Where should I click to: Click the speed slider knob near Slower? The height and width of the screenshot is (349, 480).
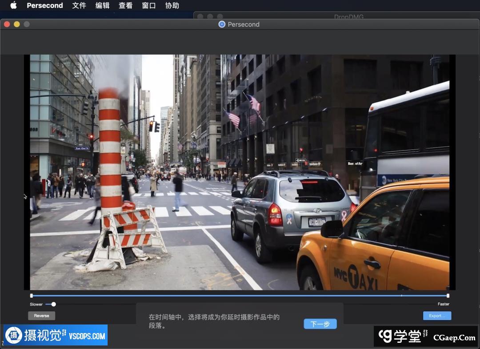pos(54,304)
